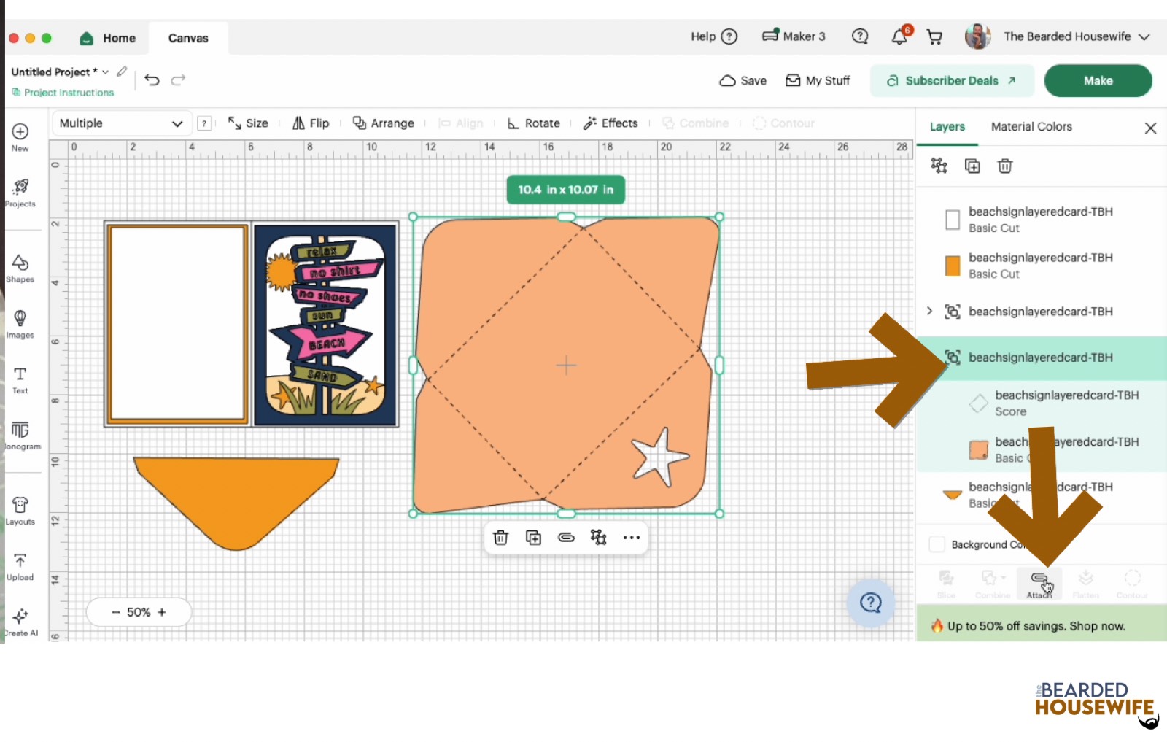Click the question mark beside Operation dropdown
The width and height of the screenshot is (1167, 742).
pyautogui.click(x=205, y=123)
